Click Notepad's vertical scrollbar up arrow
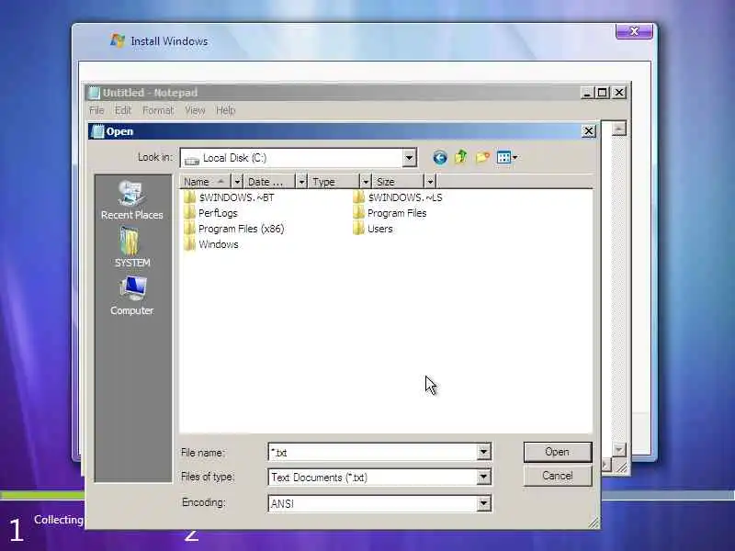The width and height of the screenshot is (735, 551). click(x=618, y=129)
